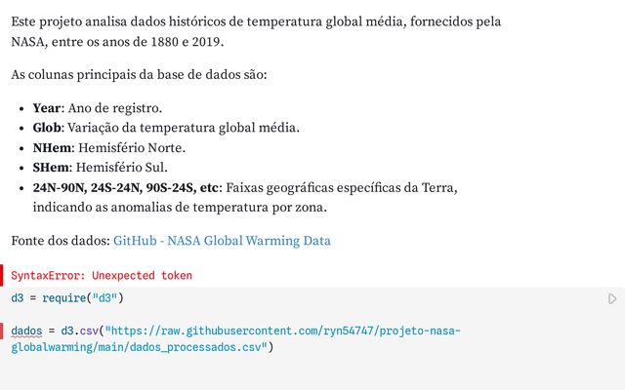
Task: Click the red margin bar beside dados cell
Action: click(2, 331)
